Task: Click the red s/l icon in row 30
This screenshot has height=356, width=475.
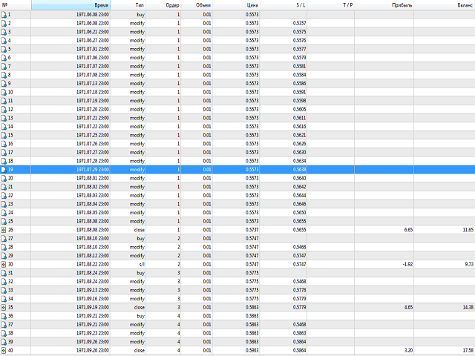Action: tap(4, 264)
